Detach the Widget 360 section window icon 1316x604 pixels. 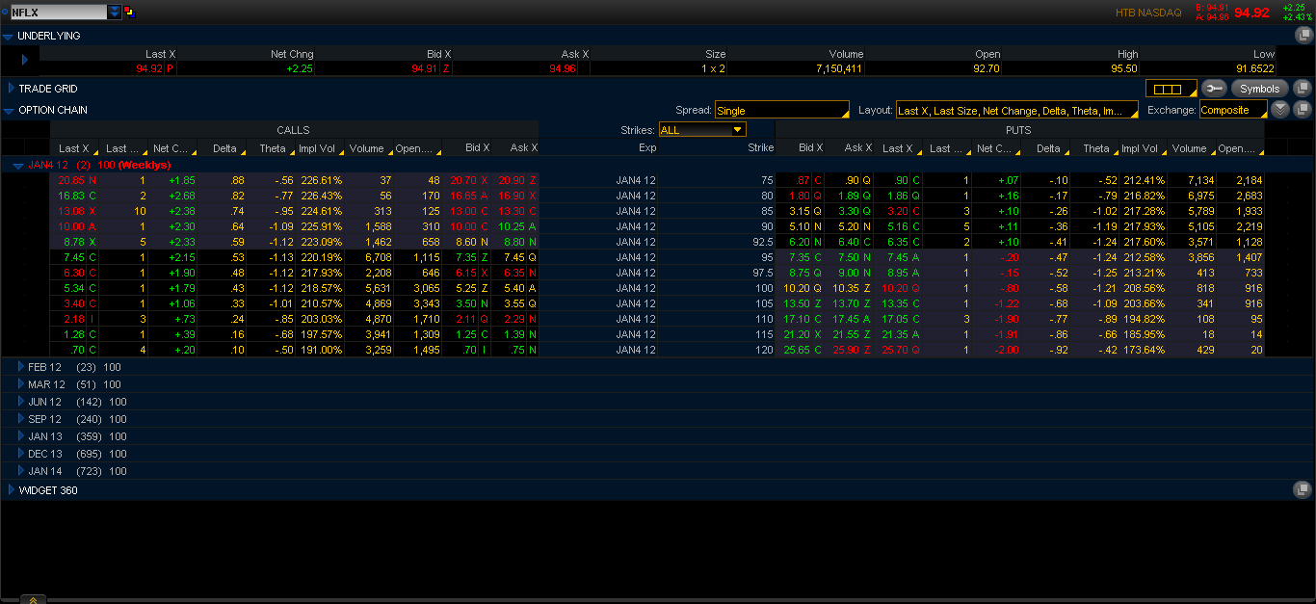point(1303,490)
